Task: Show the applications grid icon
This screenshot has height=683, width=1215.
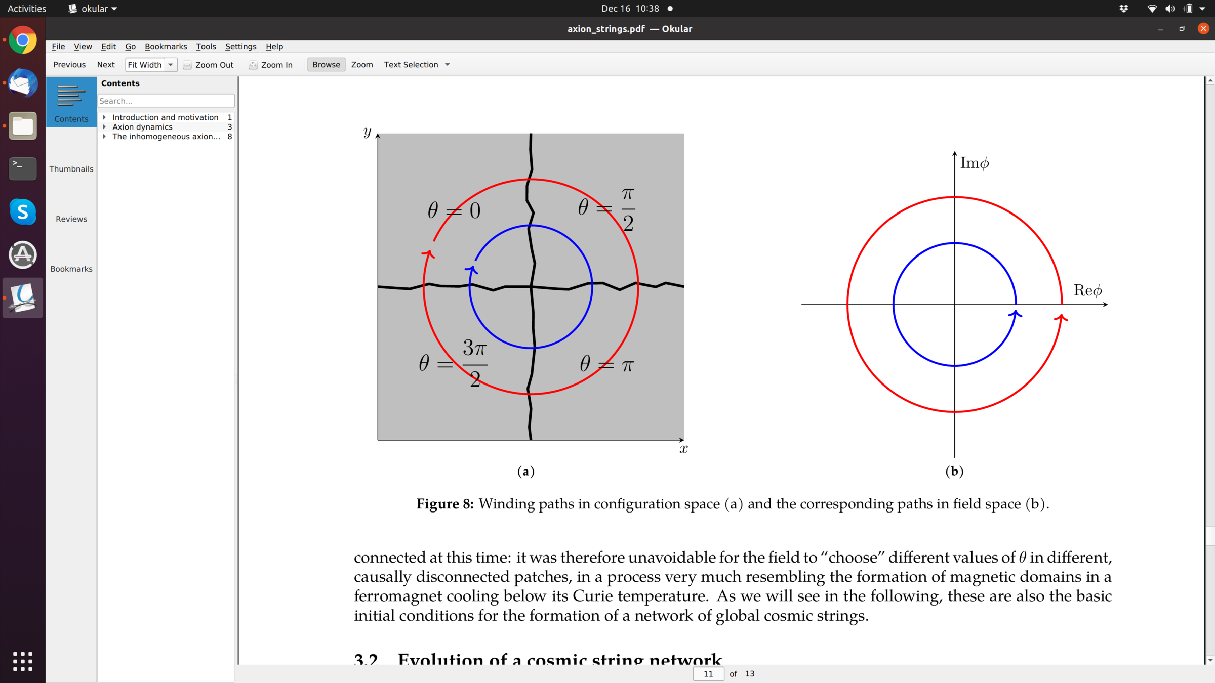Action: pos(23,661)
